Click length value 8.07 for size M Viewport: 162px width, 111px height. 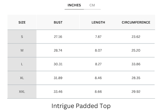point(98,50)
